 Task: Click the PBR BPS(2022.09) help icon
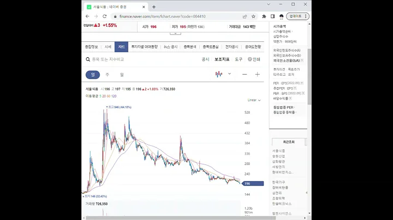click(x=303, y=93)
